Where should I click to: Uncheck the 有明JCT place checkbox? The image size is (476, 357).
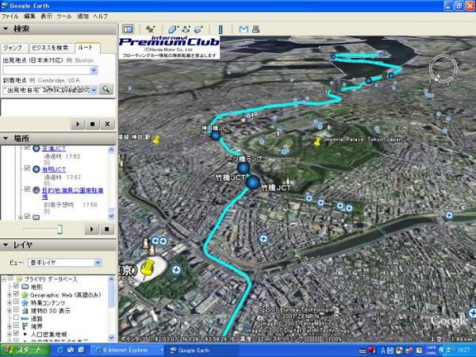pyautogui.click(x=28, y=168)
